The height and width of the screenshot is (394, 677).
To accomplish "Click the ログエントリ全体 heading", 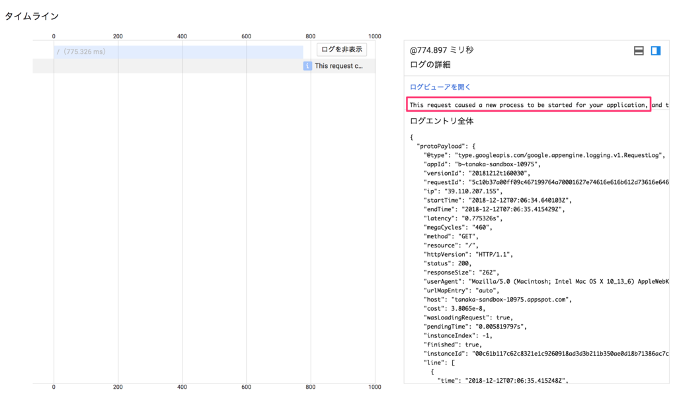I will pos(441,121).
